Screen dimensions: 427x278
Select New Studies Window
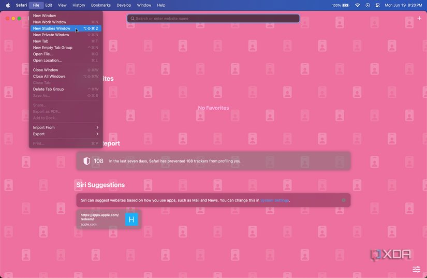pos(66,28)
